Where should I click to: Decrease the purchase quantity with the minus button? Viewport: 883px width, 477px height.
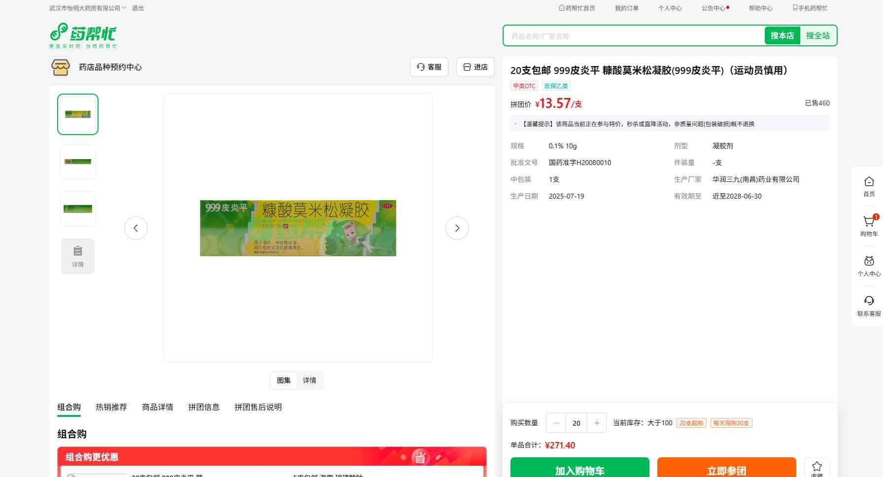click(556, 423)
